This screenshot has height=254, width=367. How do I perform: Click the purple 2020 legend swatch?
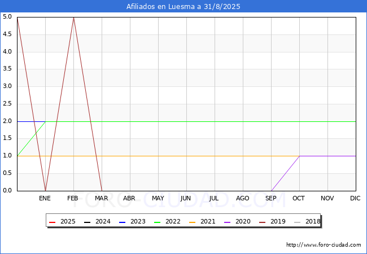pos(227,222)
